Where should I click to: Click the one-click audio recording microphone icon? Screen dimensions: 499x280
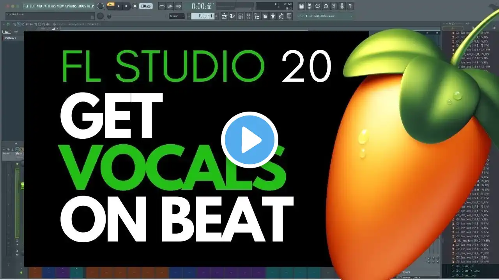click(x=342, y=6)
